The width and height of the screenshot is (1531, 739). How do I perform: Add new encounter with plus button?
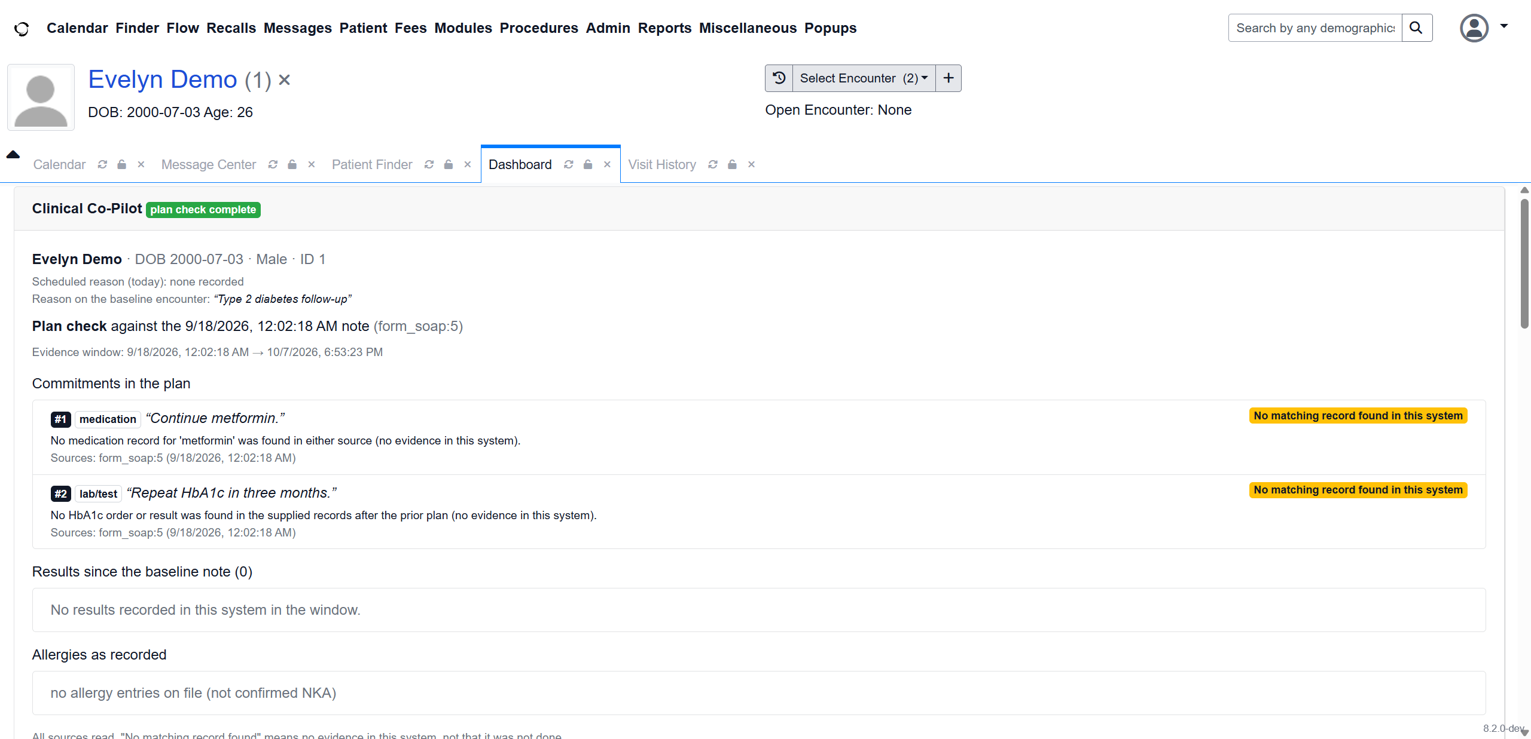(x=949, y=78)
